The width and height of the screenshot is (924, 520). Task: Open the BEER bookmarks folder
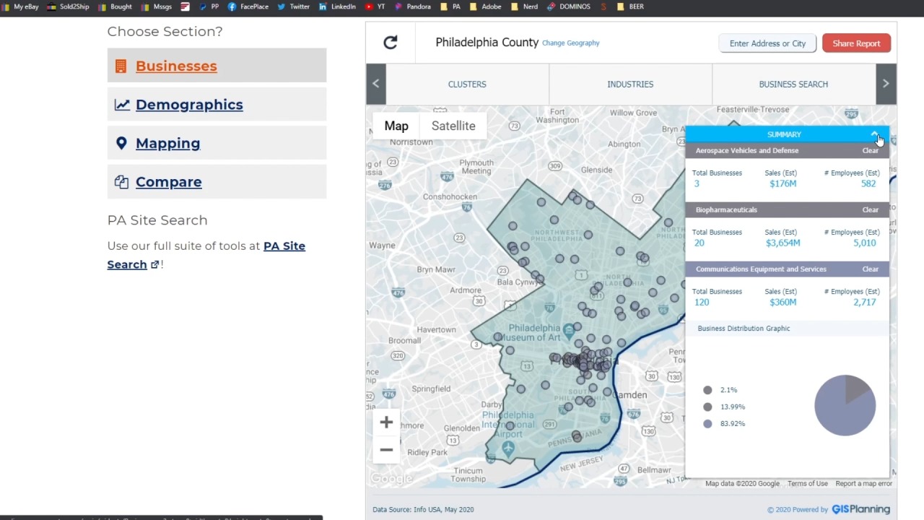tap(631, 6)
